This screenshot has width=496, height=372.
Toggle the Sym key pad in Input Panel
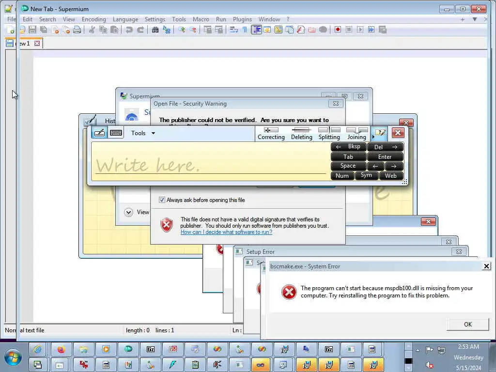(366, 175)
